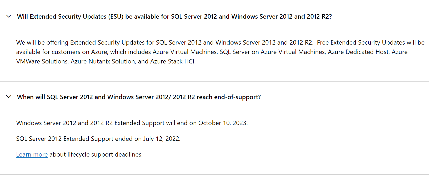Click 'about lifecycle support deadlines' text
The height and width of the screenshot is (177, 446).
tap(96, 154)
